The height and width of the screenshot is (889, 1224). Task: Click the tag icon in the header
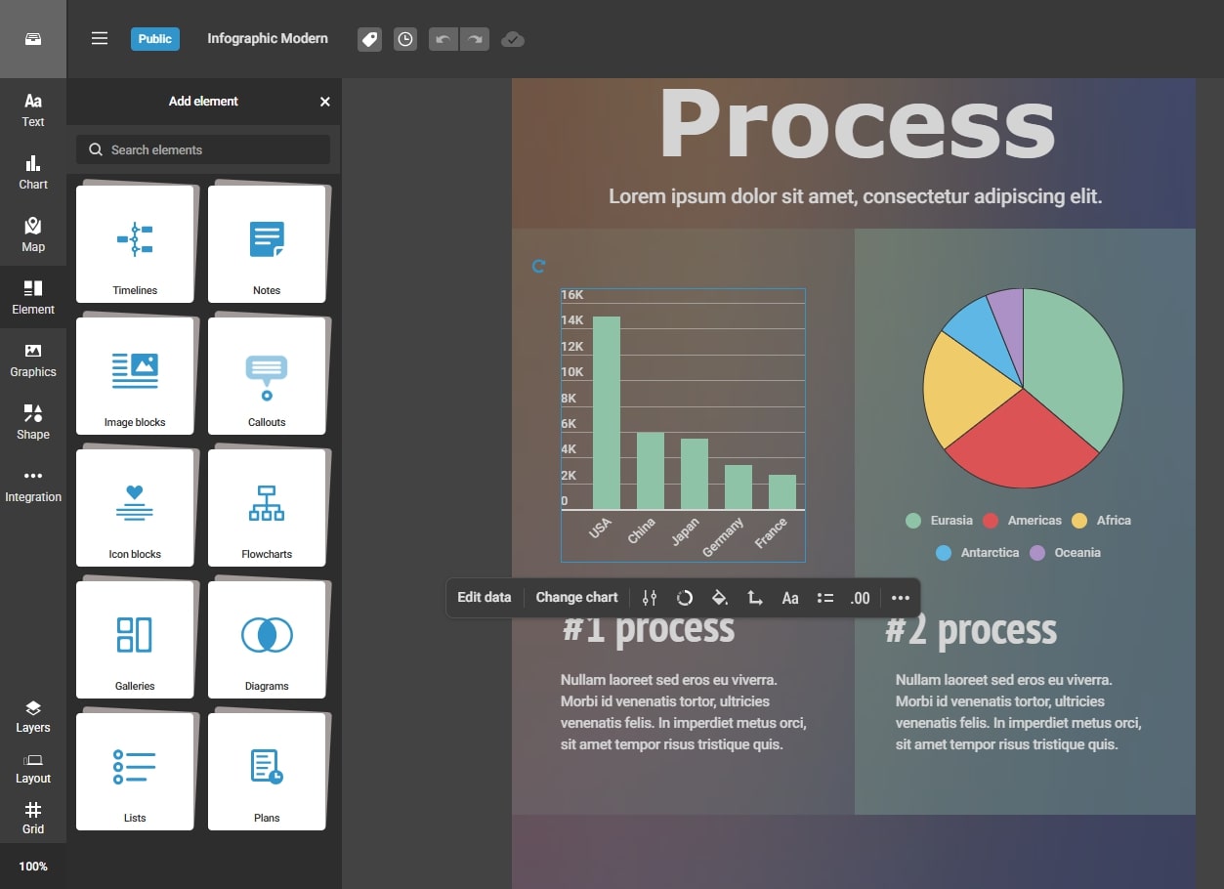369,39
